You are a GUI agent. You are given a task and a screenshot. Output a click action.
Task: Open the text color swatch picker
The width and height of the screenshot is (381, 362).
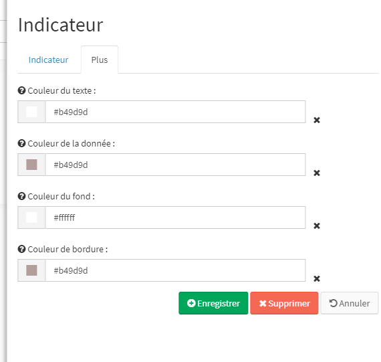31,112
